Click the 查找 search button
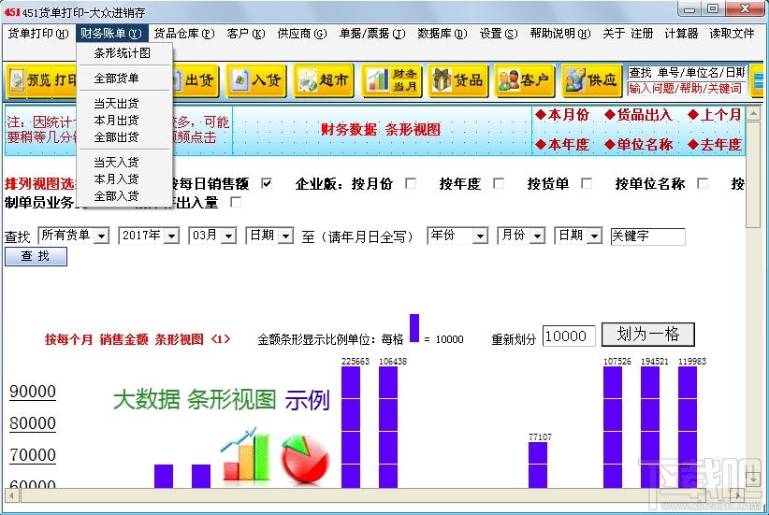Screen dimensions: 769x515 36,256
